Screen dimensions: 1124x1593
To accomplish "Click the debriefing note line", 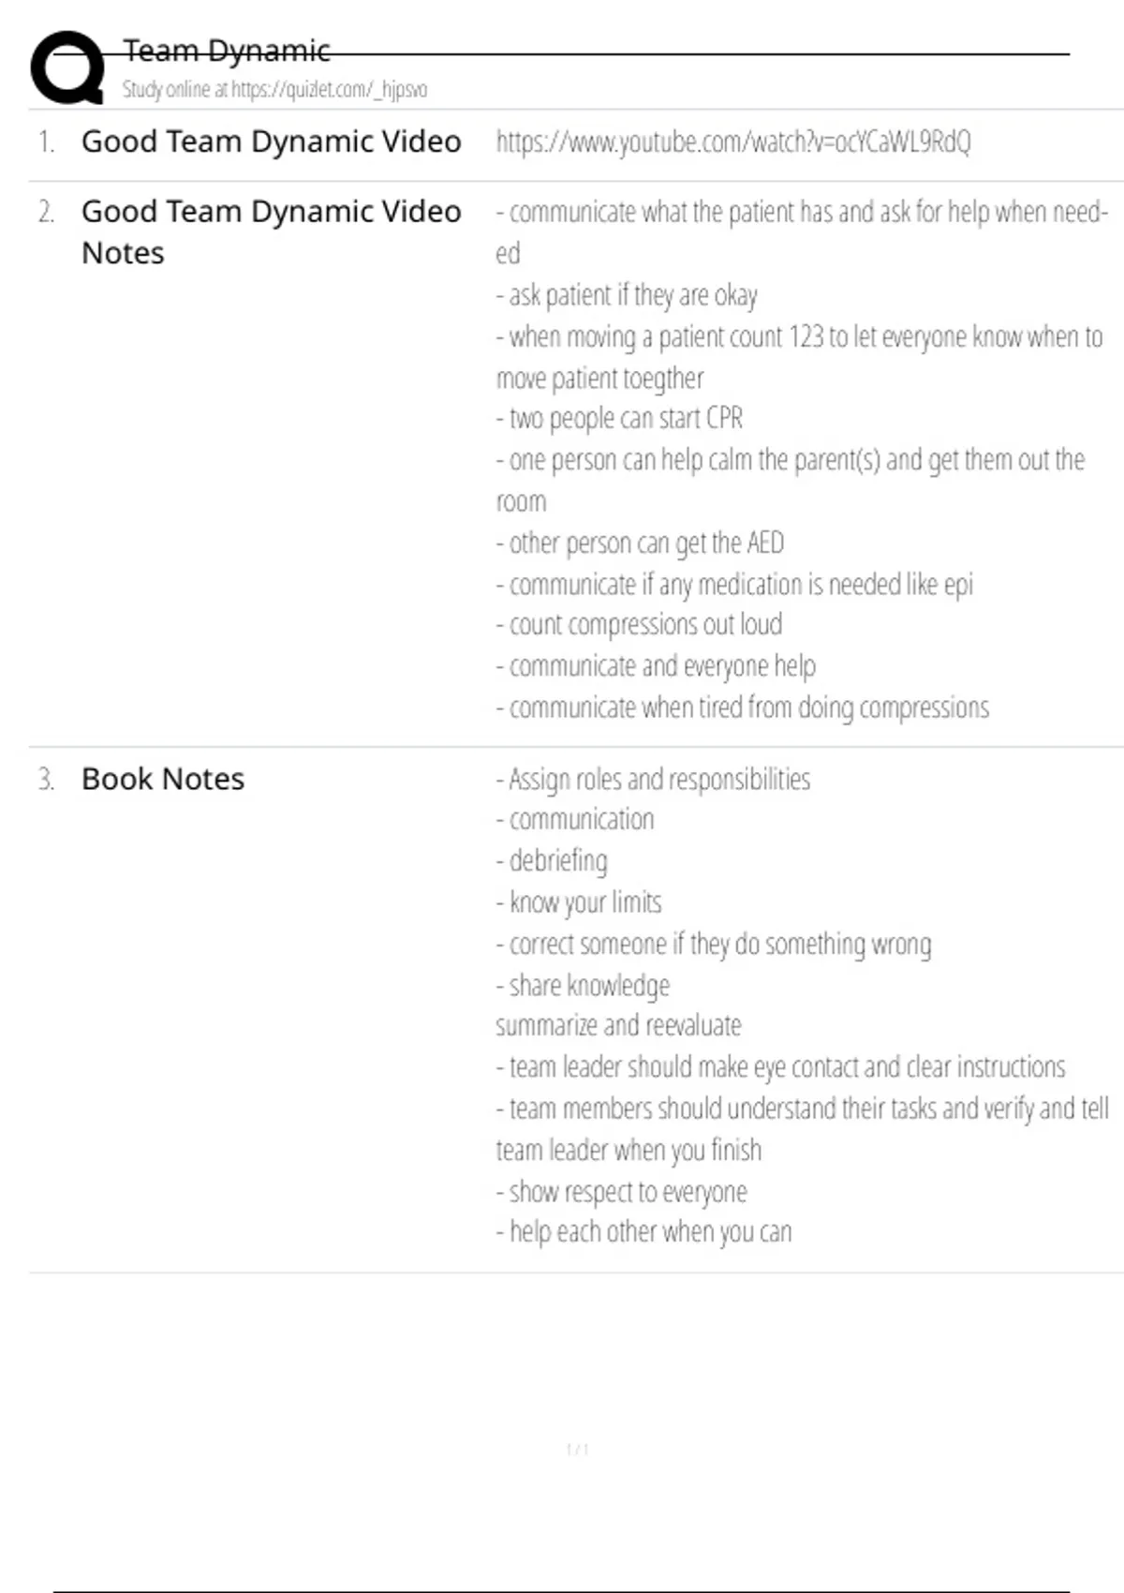I will tap(553, 861).
